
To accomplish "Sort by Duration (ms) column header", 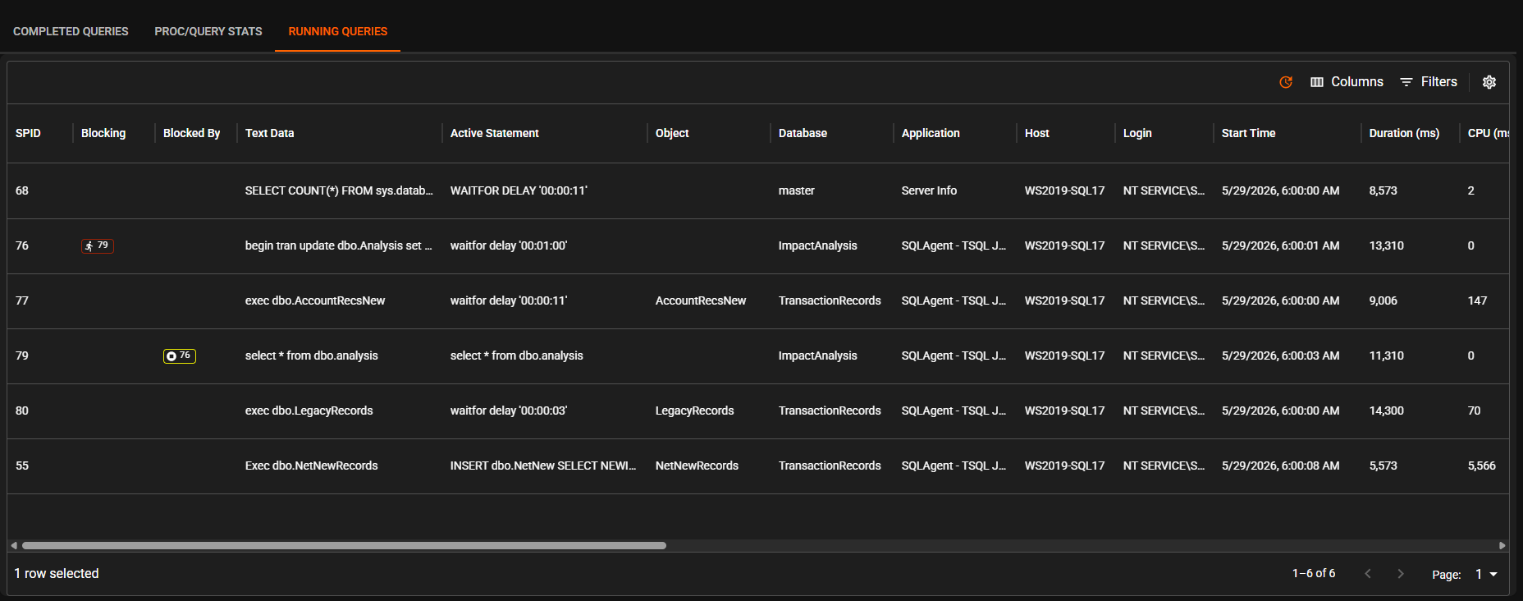I will click(x=1404, y=133).
